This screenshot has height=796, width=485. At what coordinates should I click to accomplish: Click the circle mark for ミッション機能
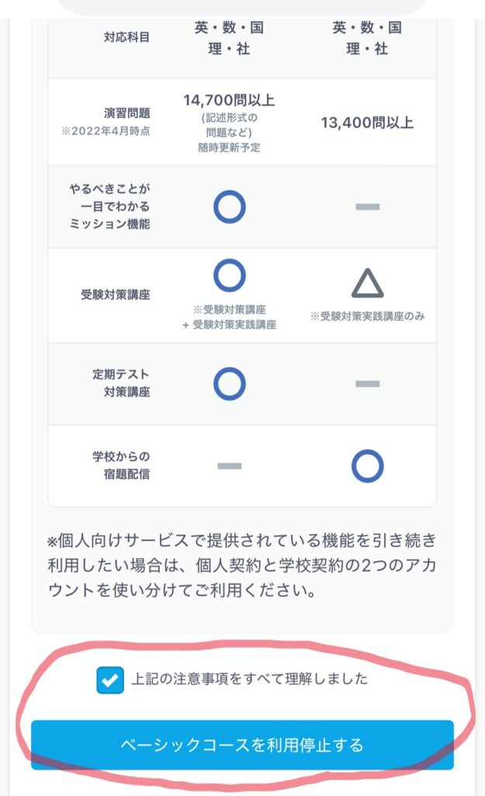click(x=230, y=208)
